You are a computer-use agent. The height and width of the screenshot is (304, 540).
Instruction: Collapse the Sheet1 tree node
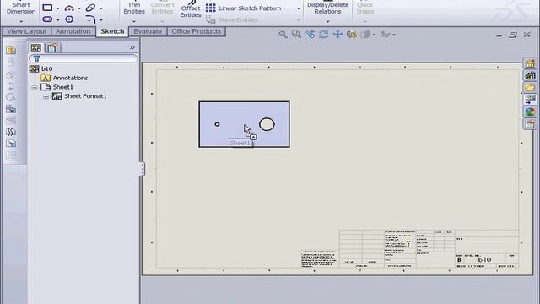(35, 88)
